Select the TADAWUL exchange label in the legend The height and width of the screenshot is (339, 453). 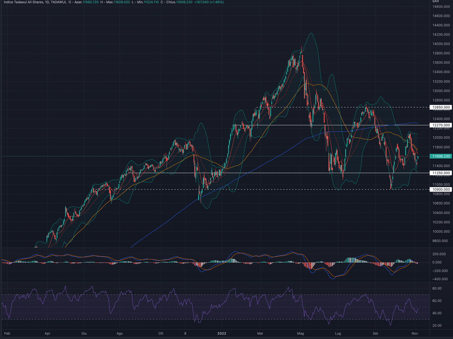[60, 2]
